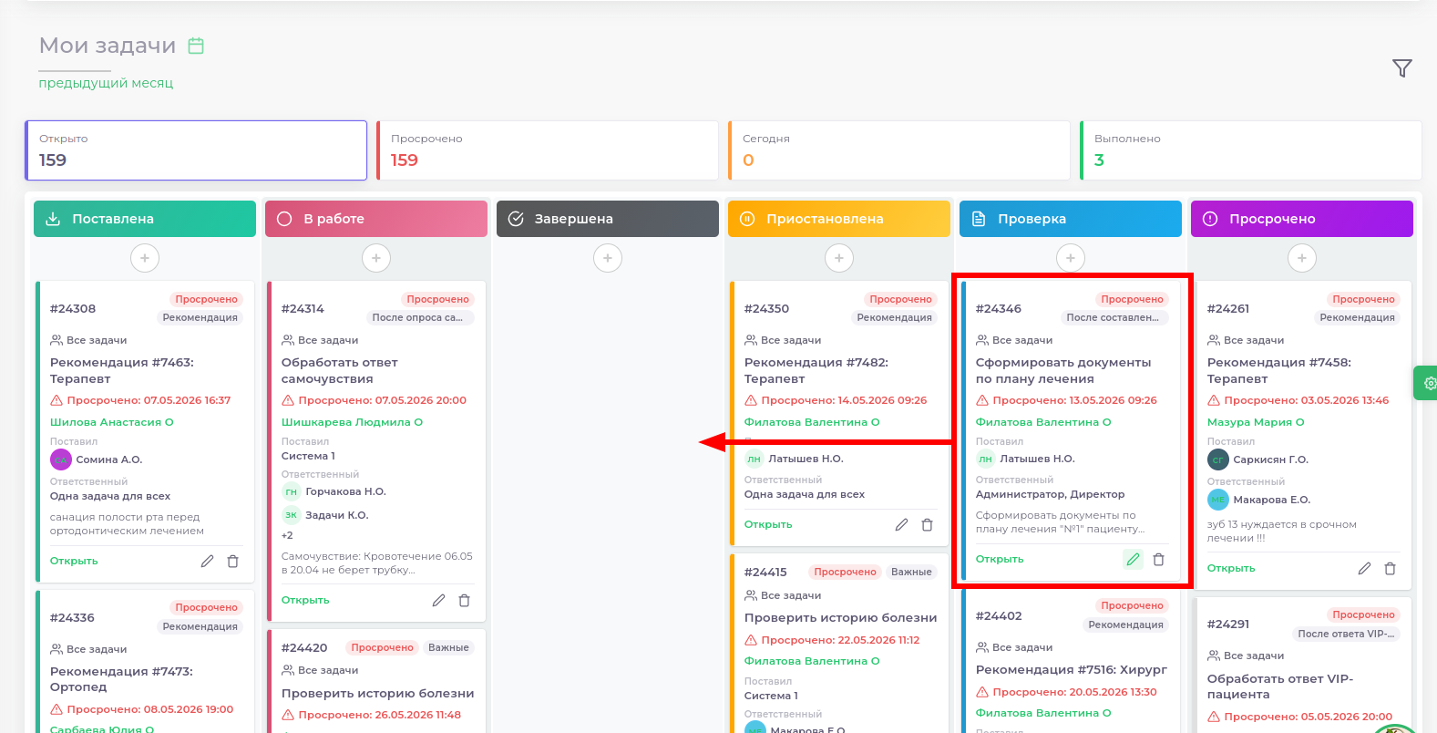The height and width of the screenshot is (733, 1437).
Task: Delete task #24350 with the trash icon
Action: coord(928,525)
